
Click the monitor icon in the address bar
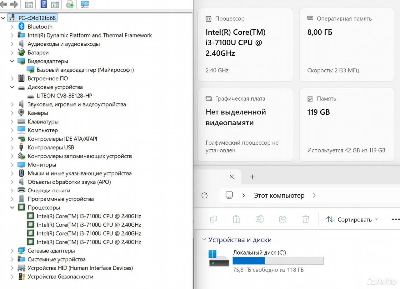(229, 195)
